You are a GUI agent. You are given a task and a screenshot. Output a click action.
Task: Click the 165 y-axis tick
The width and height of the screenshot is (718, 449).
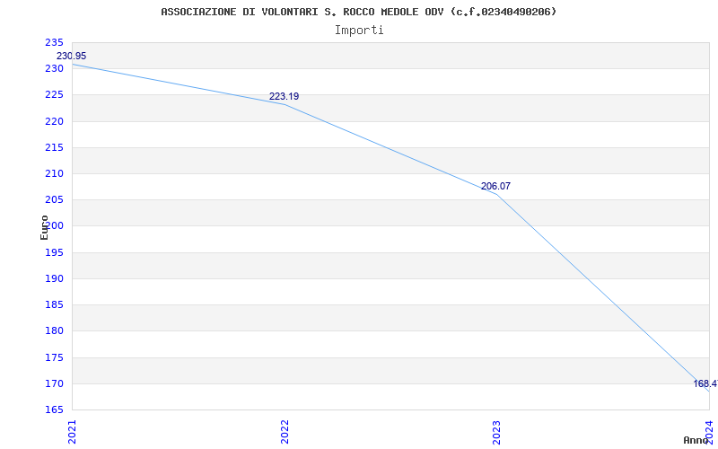point(54,409)
